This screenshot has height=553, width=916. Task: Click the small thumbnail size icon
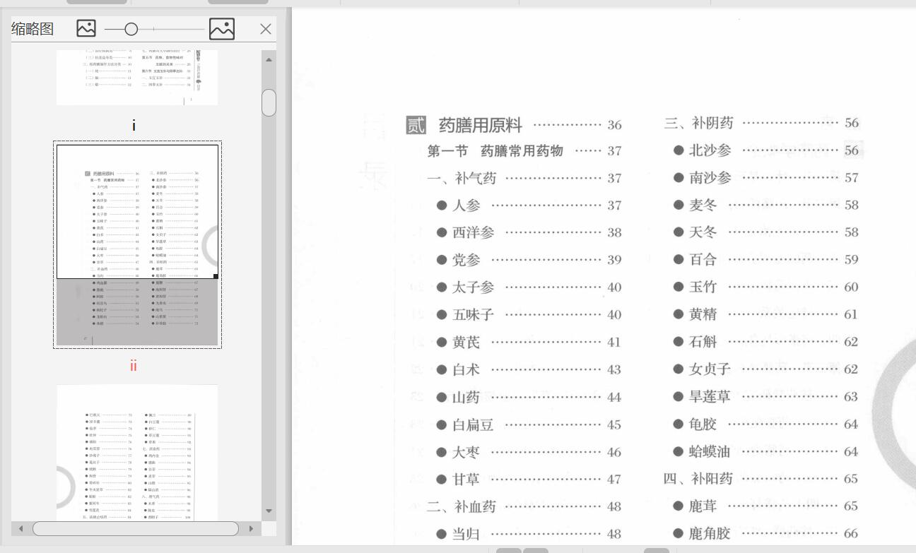coord(86,28)
